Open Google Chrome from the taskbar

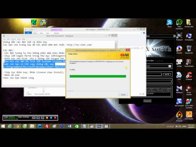coord(17,126)
